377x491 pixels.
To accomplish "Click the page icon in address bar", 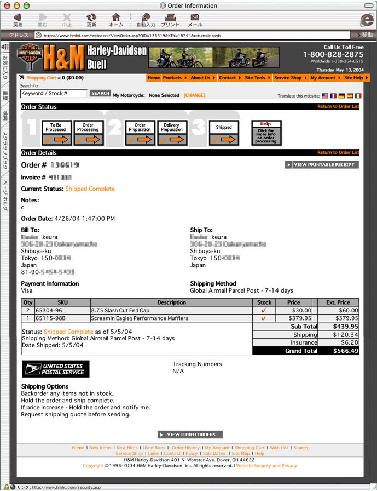I will (x=38, y=36).
